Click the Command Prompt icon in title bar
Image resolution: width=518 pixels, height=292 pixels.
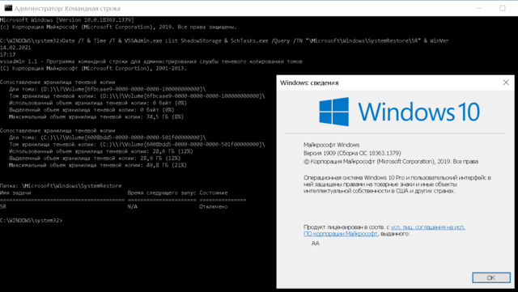click(x=8, y=8)
